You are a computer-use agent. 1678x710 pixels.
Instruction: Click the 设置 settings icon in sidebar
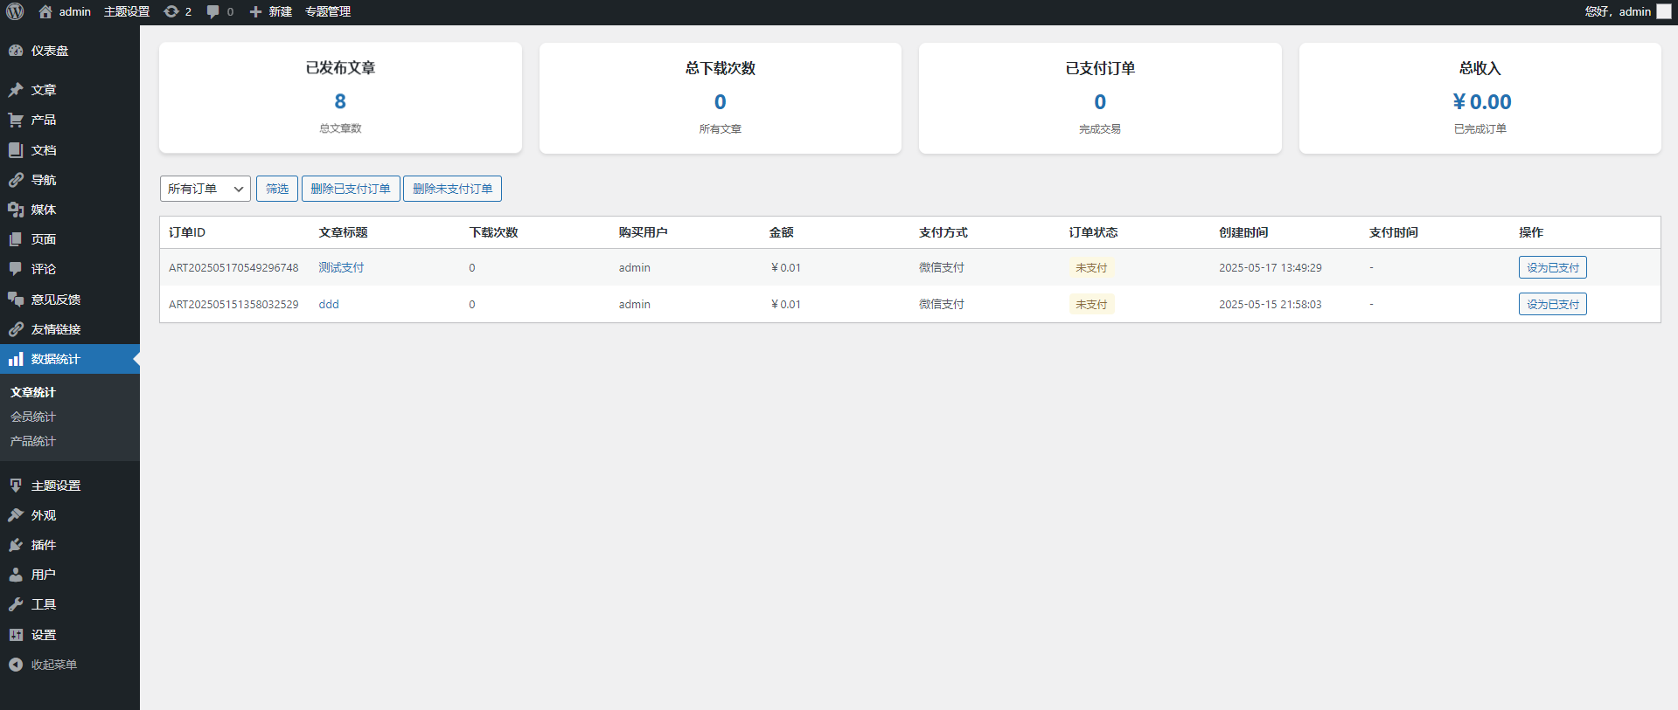(x=16, y=635)
